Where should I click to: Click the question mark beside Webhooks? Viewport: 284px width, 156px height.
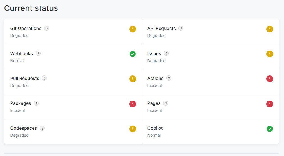point(38,53)
